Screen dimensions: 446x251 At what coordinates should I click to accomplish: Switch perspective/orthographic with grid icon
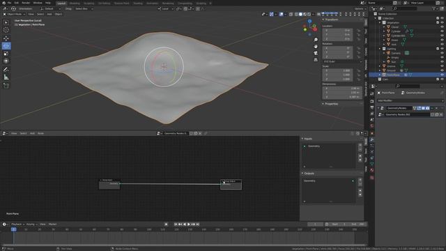[x=316, y=60]
